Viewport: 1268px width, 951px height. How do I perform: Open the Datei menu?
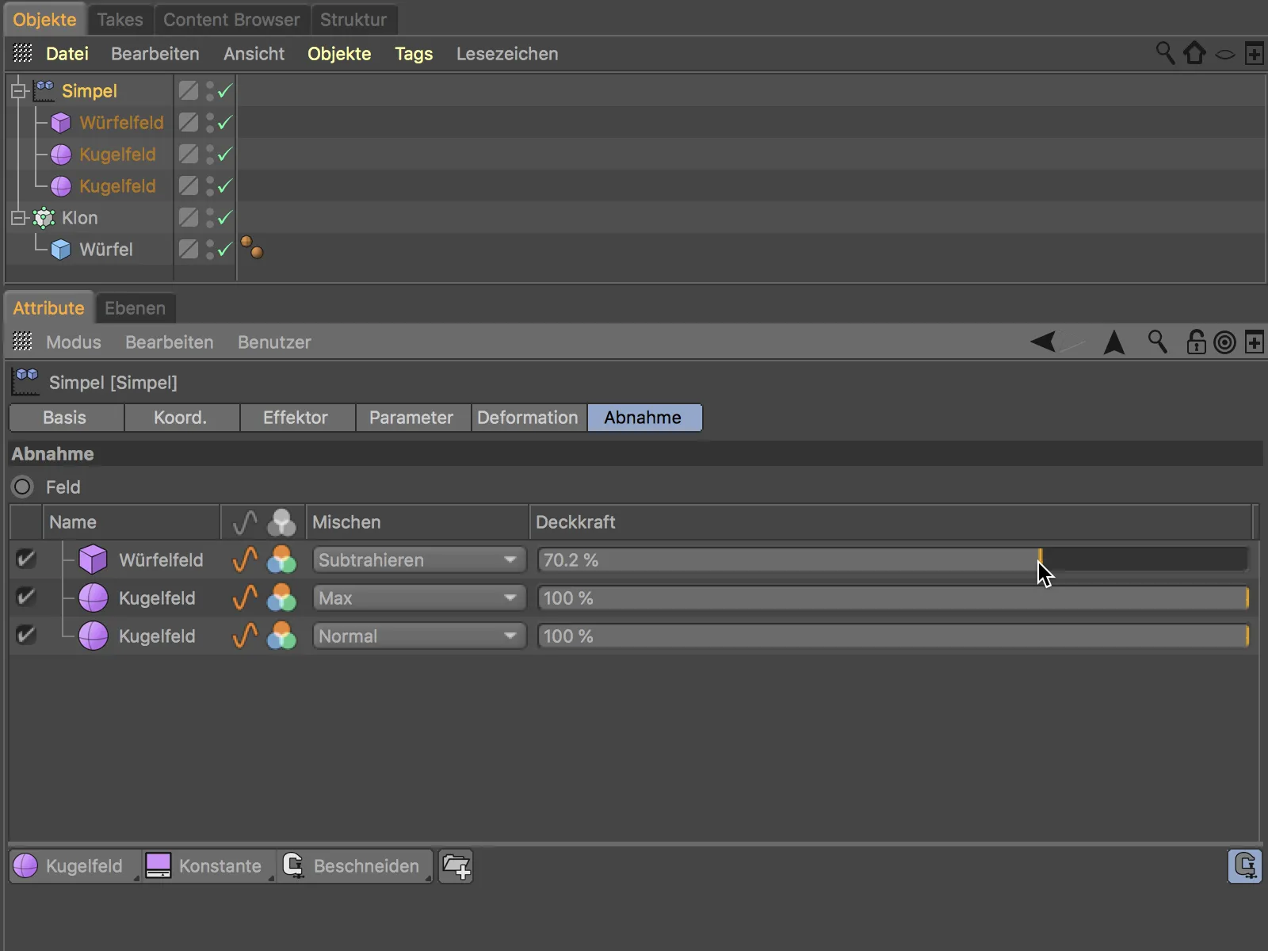pyautogui.click(x=67, y=53)
